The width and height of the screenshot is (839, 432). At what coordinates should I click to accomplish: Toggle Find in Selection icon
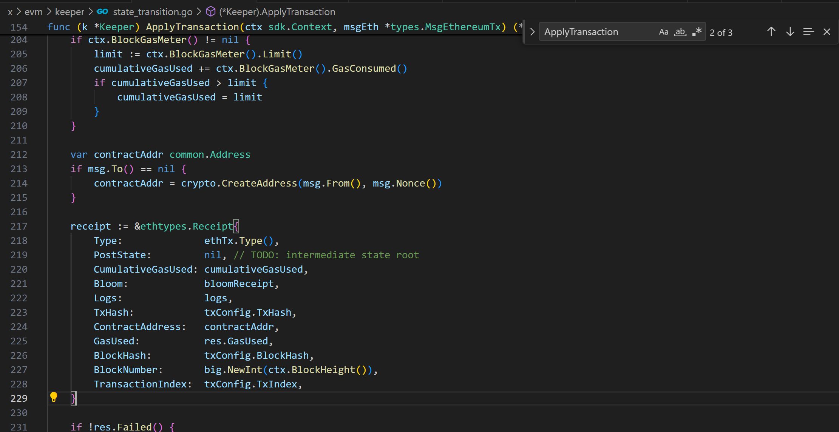808,32
